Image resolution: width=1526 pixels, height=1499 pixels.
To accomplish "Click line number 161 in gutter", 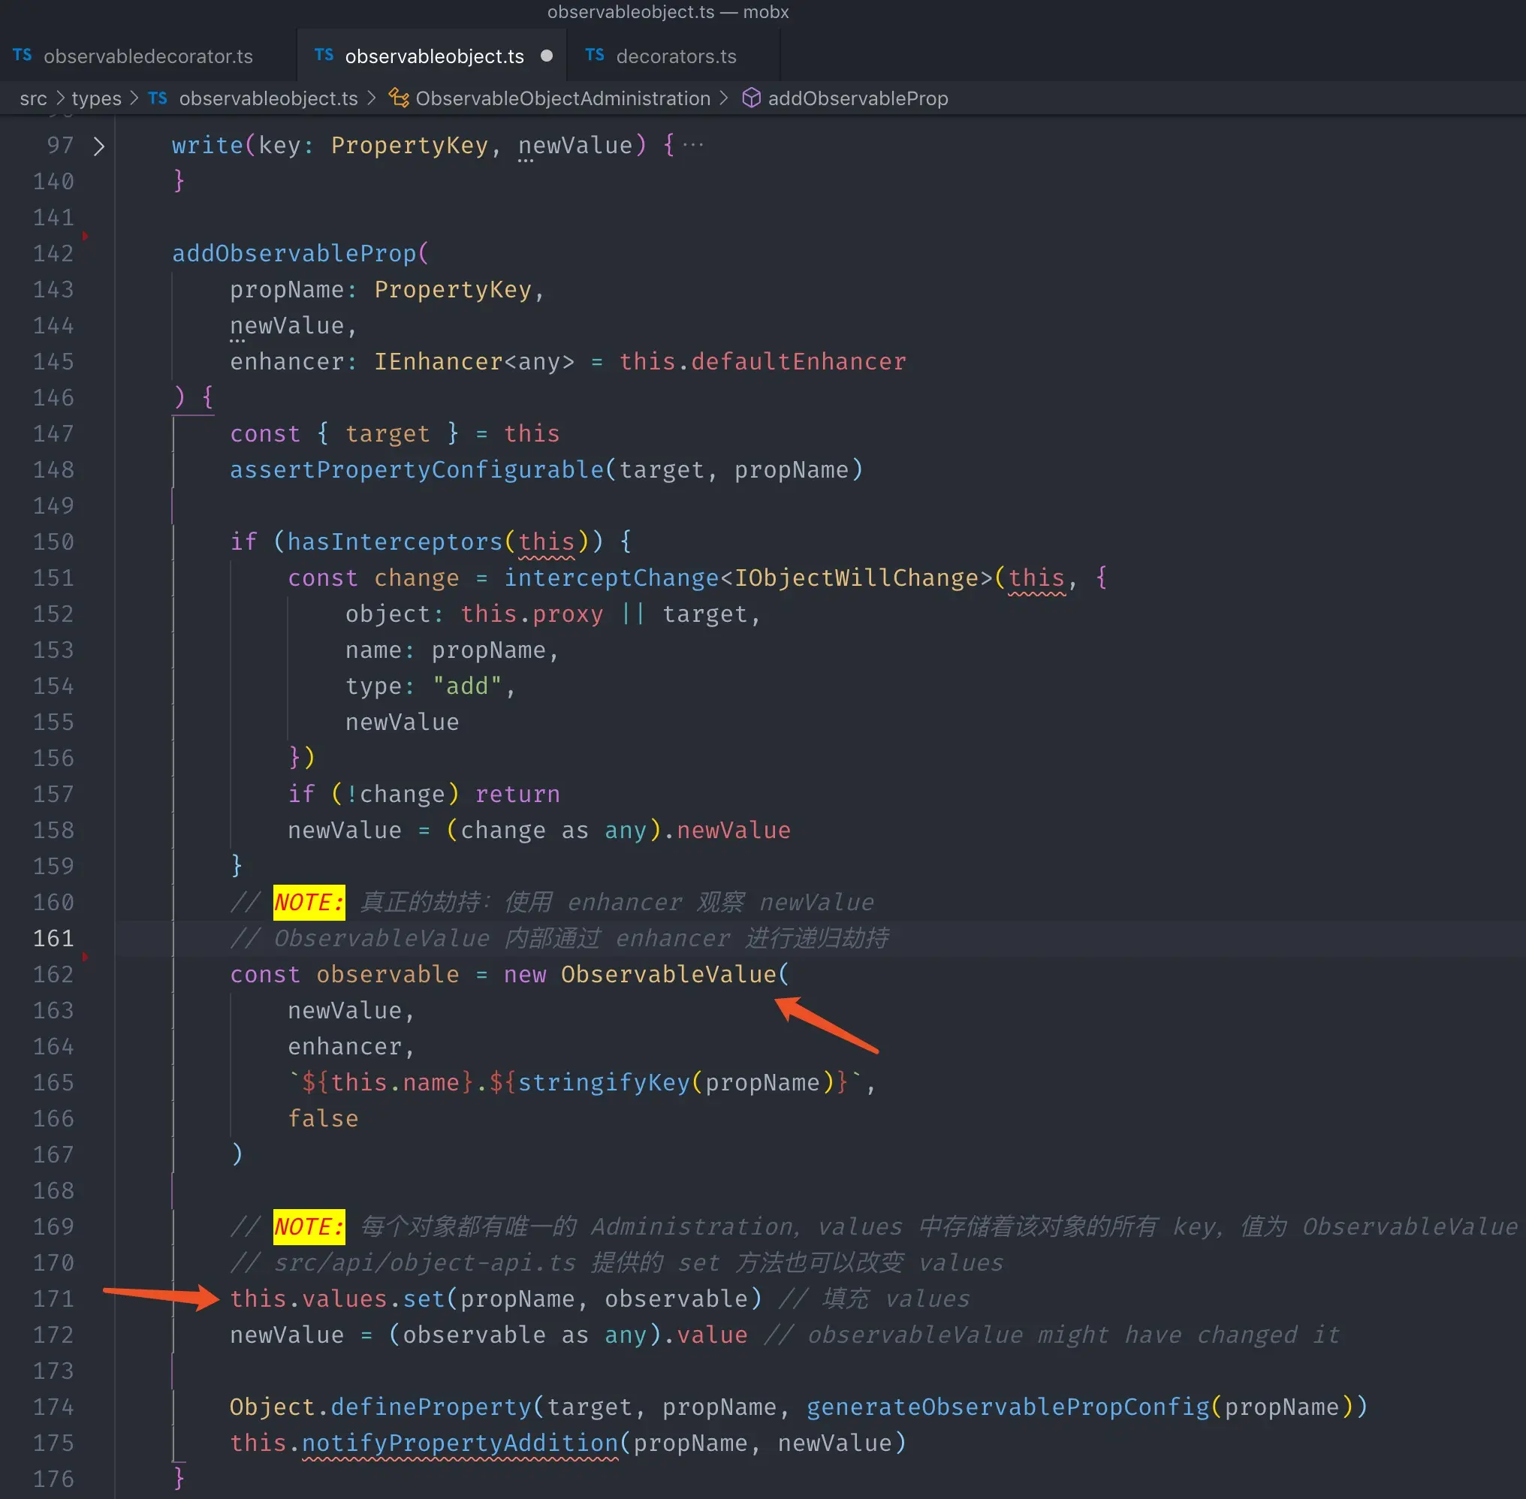I will pos(53,939).
